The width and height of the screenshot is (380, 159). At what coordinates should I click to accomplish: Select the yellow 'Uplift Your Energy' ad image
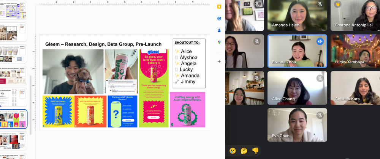pyautogui.click(x=59, y=111)
